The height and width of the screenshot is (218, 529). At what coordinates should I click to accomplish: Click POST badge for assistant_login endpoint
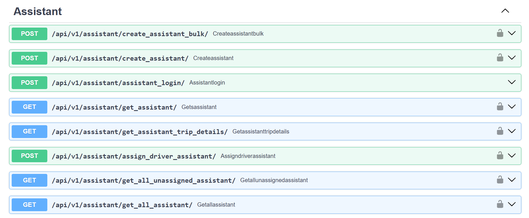click(x=29, y=83)
